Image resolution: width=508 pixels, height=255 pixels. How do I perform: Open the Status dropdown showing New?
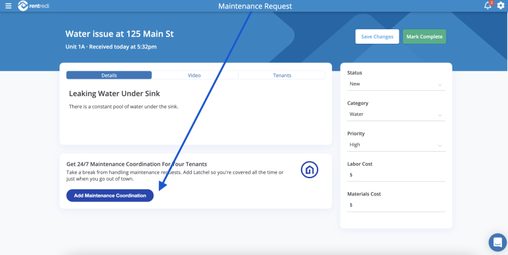coord(396,84)
